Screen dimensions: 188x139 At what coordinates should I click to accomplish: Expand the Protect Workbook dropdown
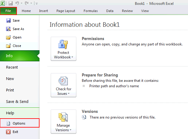pos(63,49)
